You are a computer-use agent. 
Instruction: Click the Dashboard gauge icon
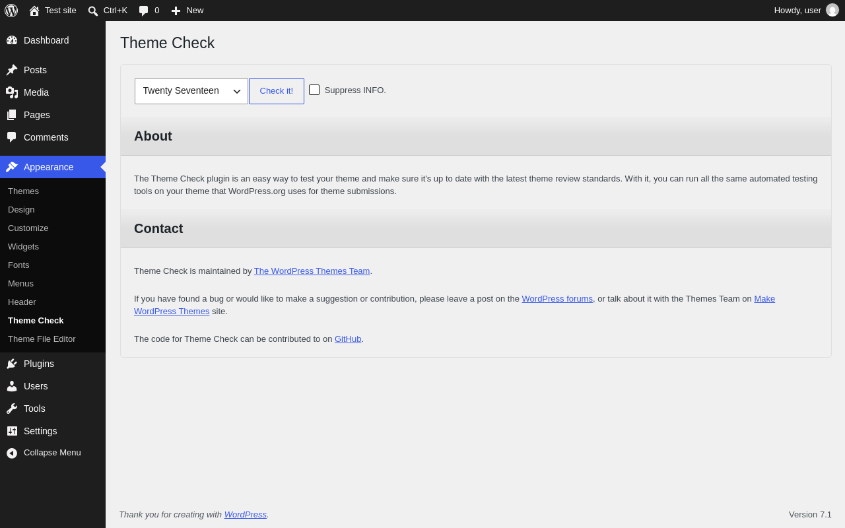12,40
